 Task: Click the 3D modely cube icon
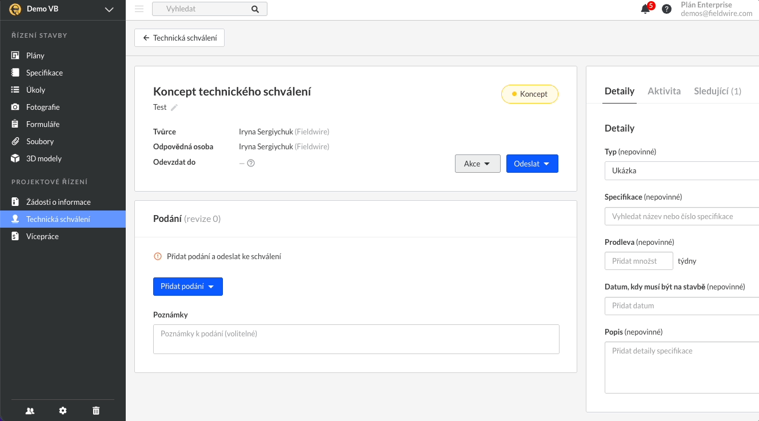point(15,158)
